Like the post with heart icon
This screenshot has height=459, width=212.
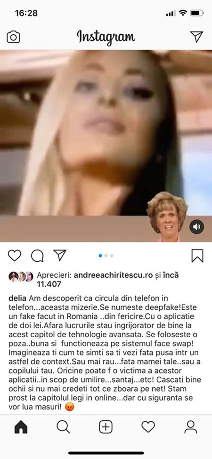14,255
